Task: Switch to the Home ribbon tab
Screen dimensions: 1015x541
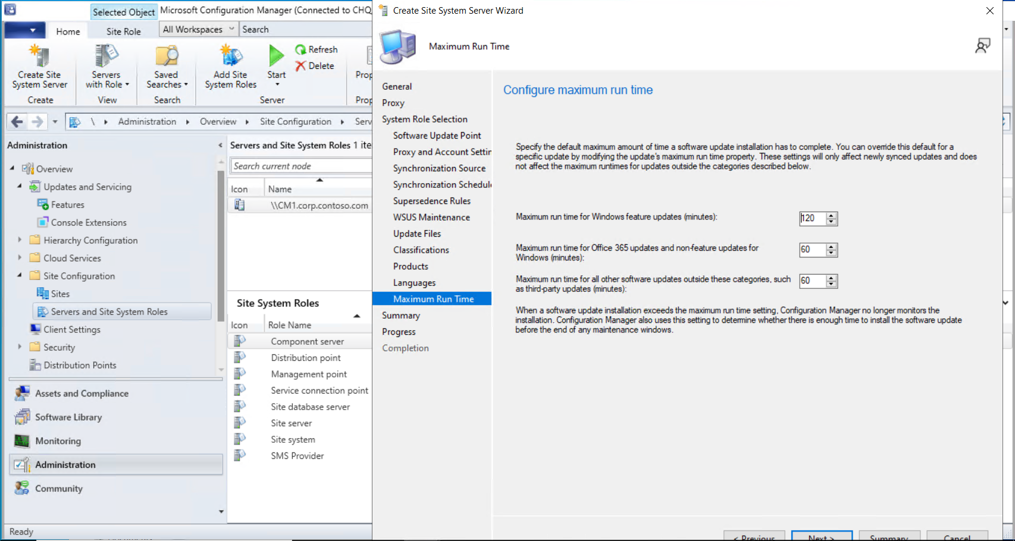Action: point(68,32)
